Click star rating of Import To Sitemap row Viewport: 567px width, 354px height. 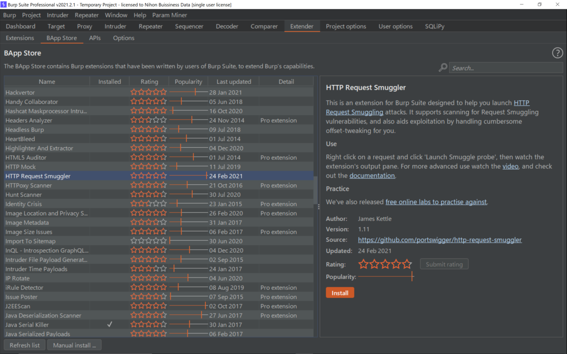tap(149, 241)
